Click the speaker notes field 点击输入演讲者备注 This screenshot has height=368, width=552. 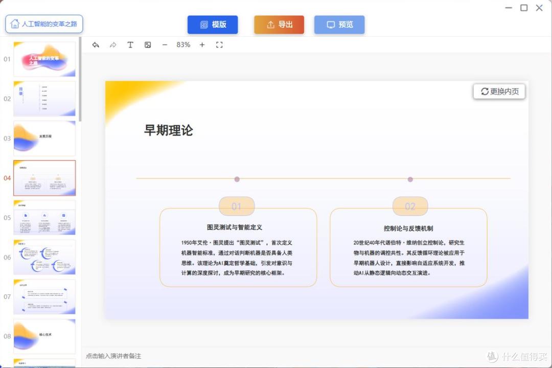pyautogui.click(x=113, y=356)
